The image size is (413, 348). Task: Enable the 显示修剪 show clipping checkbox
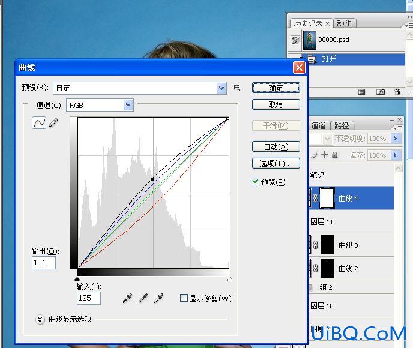coord(184,298)
